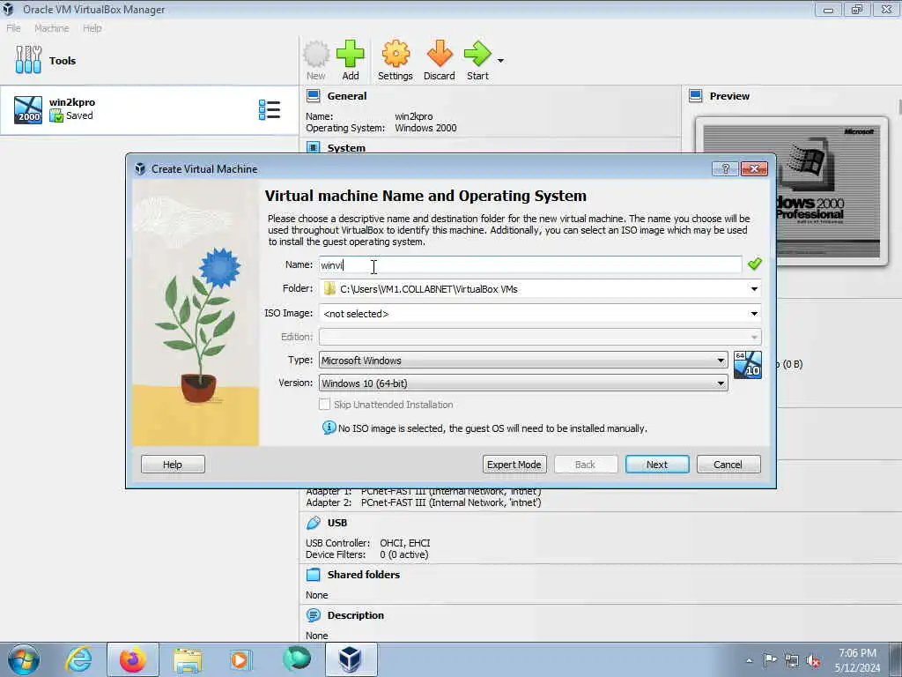Viewport: 902px width, 677px height.
Task: Open the Windows Start orb
Action: pos(24,659)
